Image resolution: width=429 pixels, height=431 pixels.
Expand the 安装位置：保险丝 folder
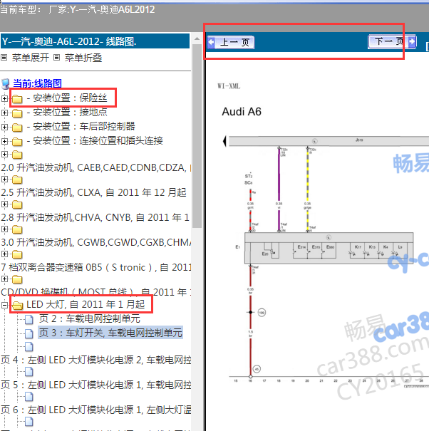point(4,98)
